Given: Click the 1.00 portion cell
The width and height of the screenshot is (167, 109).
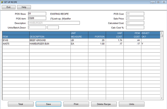Looking at the screenshot, I should click(97, 44).
